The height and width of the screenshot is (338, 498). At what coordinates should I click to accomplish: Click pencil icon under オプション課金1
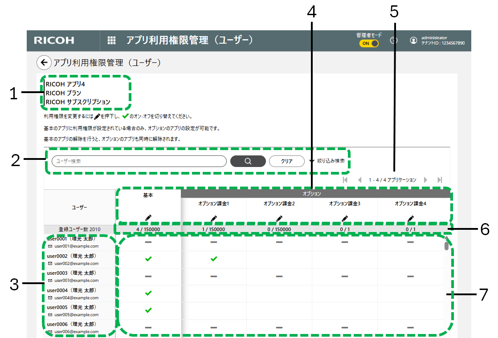coord(214,218)
